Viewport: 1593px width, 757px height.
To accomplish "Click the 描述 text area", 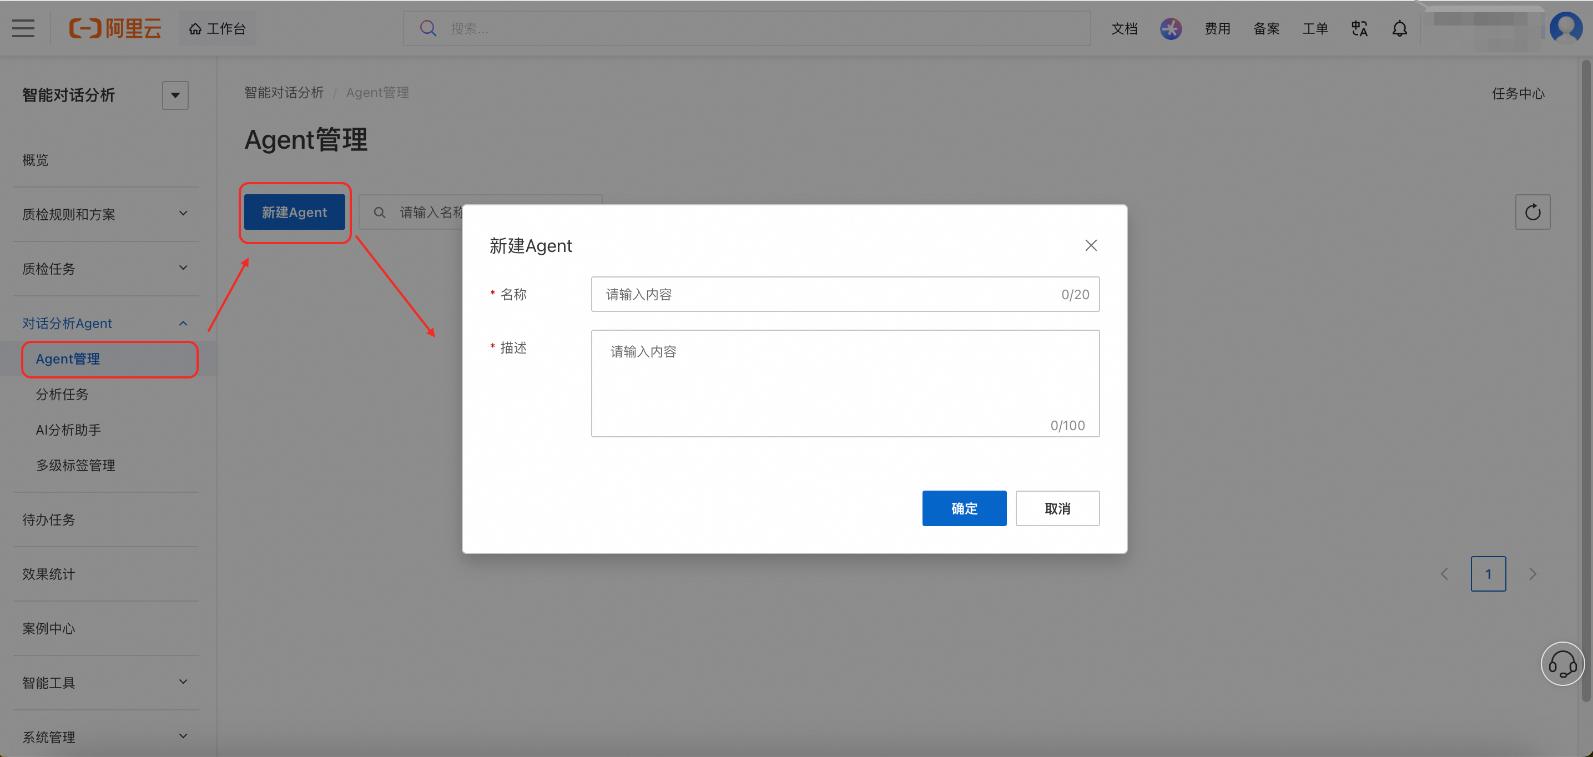I will click(845, 383).
